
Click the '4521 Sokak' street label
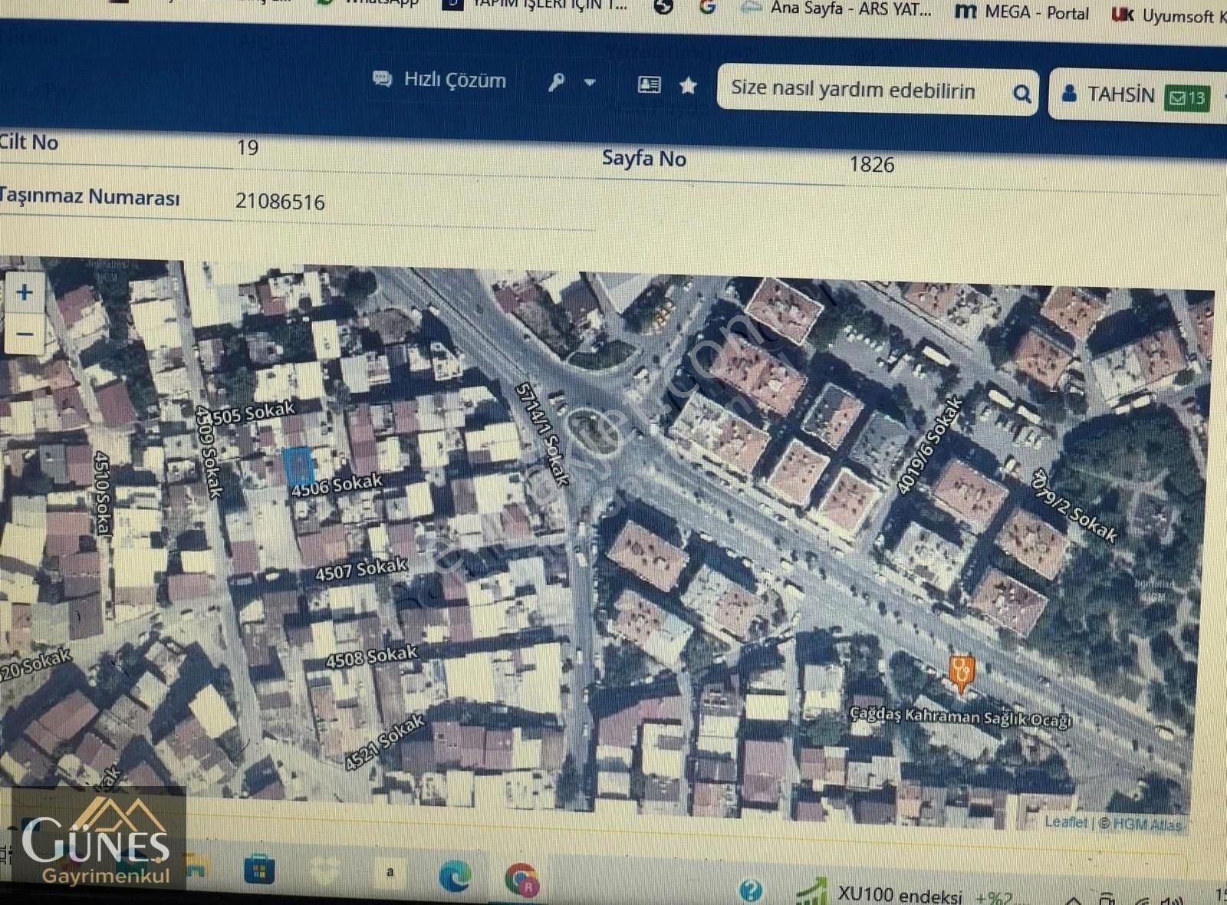384,742
